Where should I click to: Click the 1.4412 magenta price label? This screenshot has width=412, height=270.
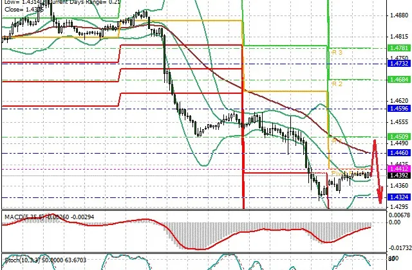(399, 168)
